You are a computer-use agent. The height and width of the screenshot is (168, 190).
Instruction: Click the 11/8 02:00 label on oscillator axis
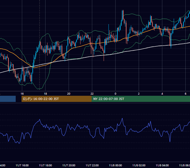[x=139, y=165]
